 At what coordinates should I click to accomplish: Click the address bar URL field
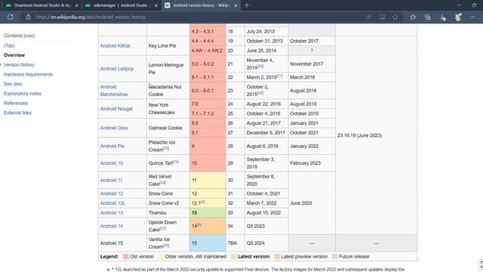[x=197, y=17]
